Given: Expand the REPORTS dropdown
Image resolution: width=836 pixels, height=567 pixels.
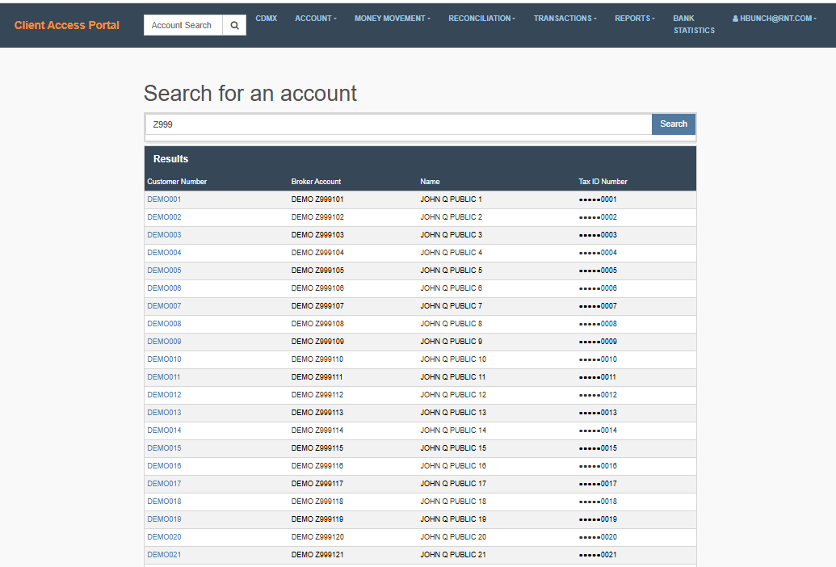Looking at the screenshot, I should (x=634, y=18).
